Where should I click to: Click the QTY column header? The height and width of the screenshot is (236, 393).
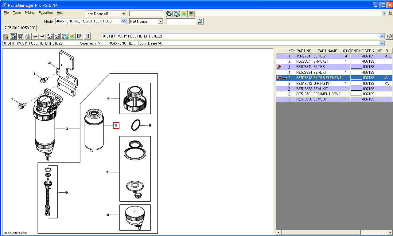[346, 51]
